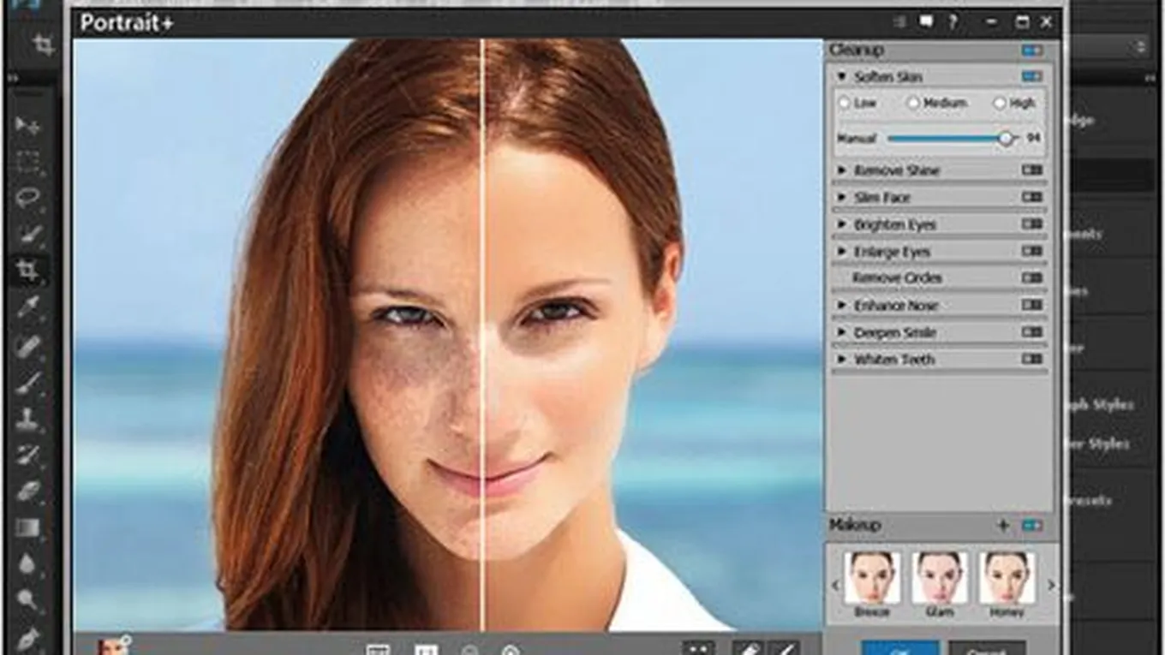Screen dimensions: 1165x655
Task: Adjust the Manual soften skin slider handle
Action: 1007,139
